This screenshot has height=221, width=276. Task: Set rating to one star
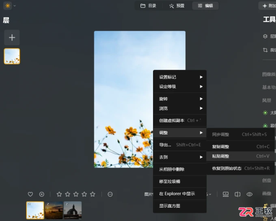click(x=59, y=194)
